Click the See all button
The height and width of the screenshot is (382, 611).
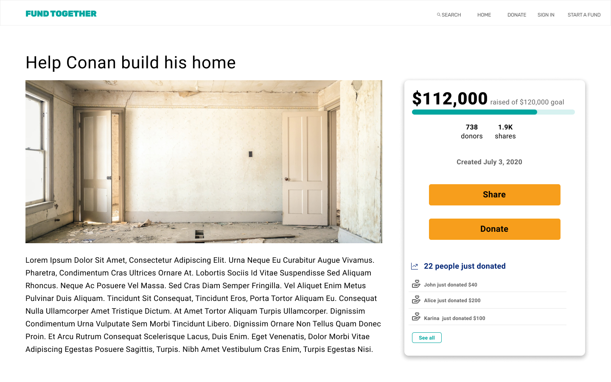427,338
